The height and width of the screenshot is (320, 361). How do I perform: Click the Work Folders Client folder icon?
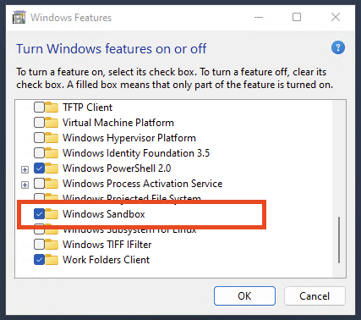pyautogui.click(x=52, y=260)
